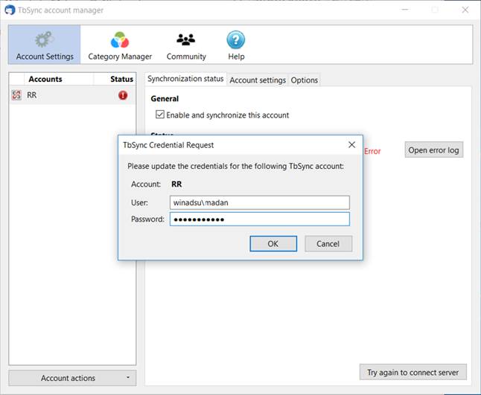Open the Account Settings toolbar section

45,45
